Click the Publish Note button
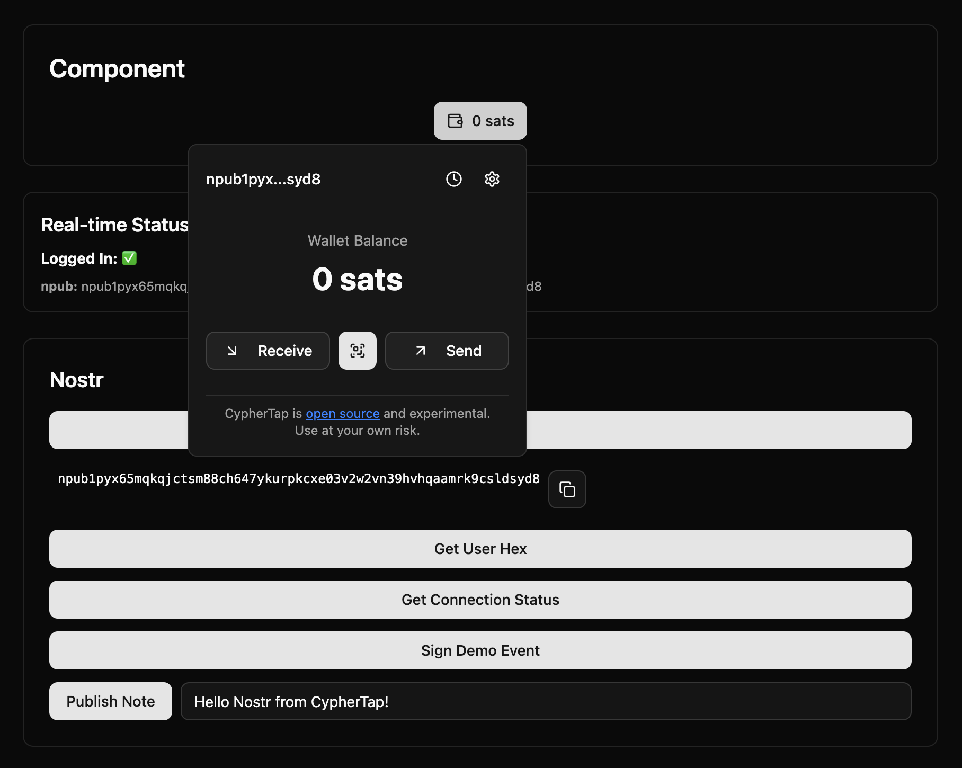 (110, 701)
